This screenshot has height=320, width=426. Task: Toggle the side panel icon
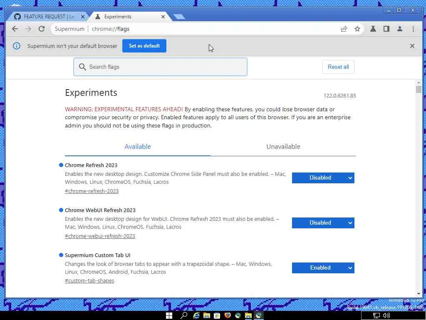[x=386, y=29]
